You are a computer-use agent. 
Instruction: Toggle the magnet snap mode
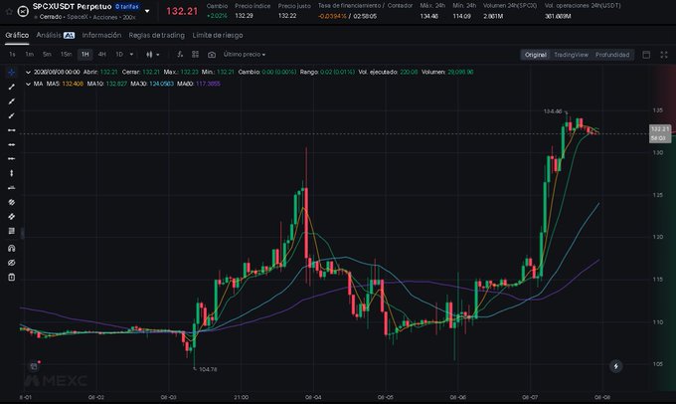(12, 248)
